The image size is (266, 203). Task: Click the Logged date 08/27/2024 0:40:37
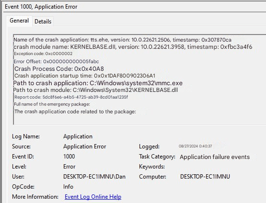195,146
